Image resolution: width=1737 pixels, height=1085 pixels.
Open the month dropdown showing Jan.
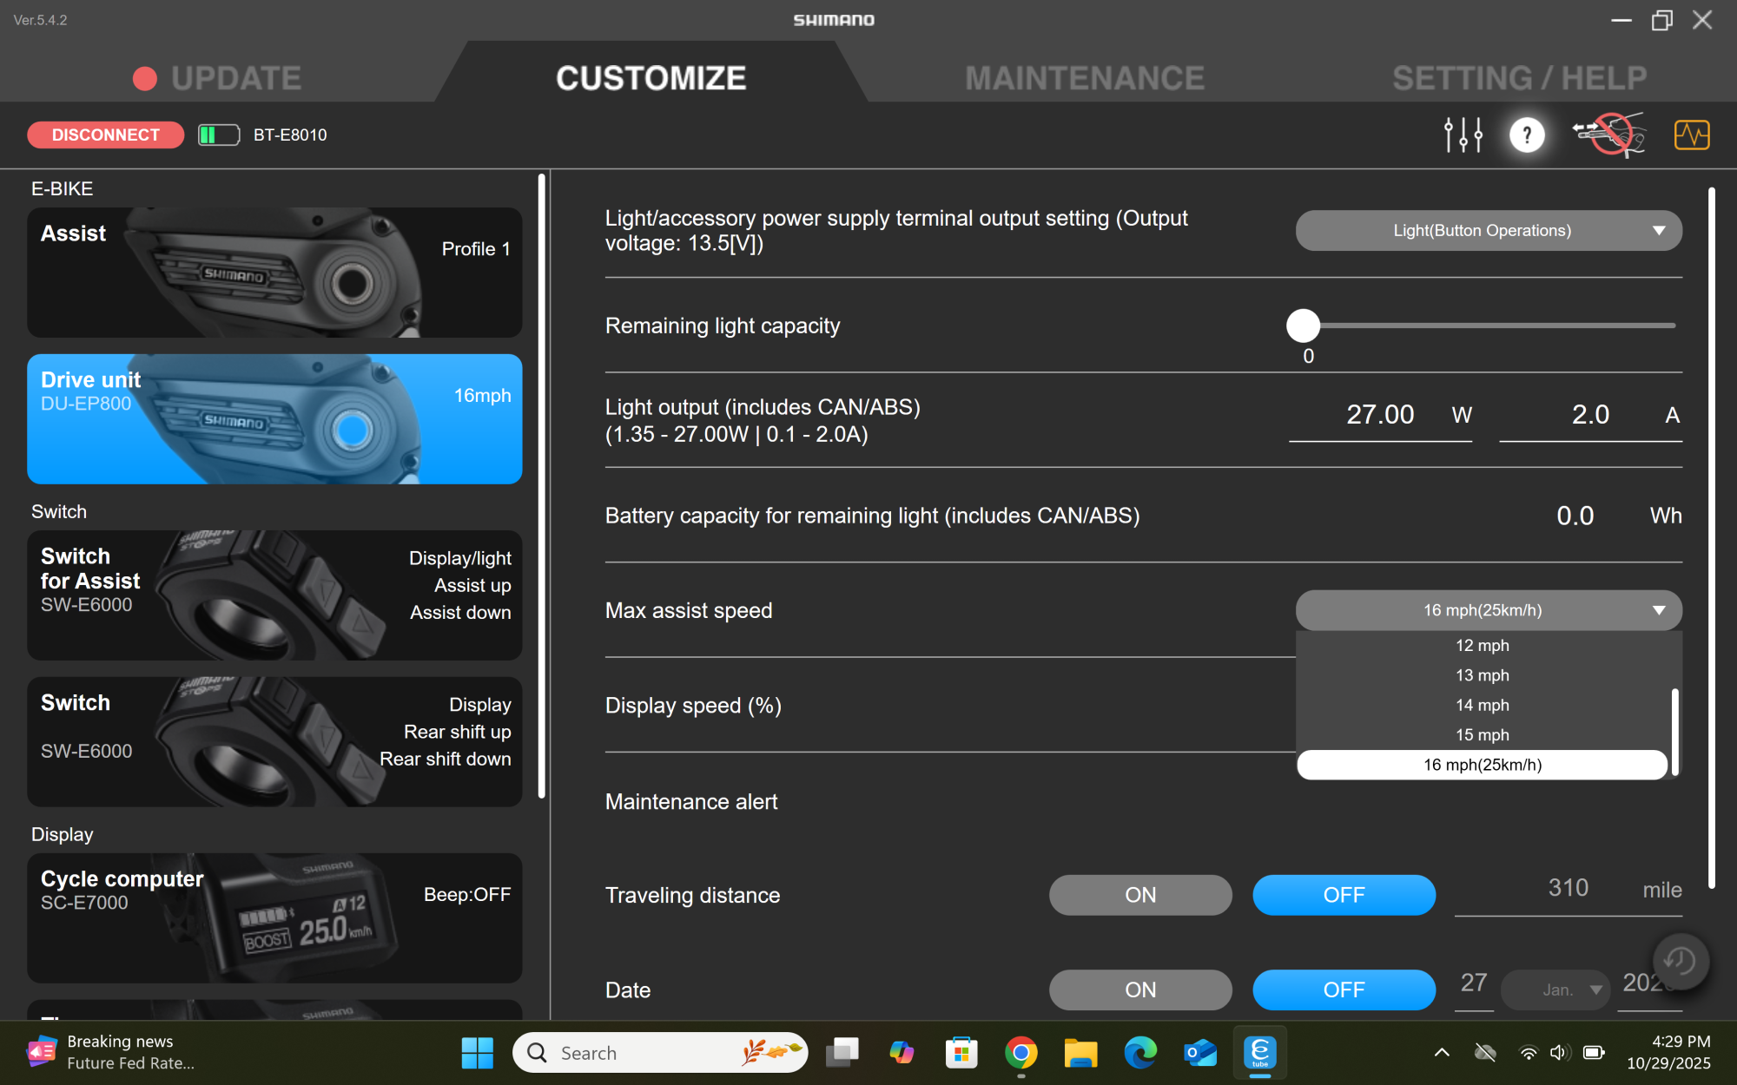(1555, 990)
